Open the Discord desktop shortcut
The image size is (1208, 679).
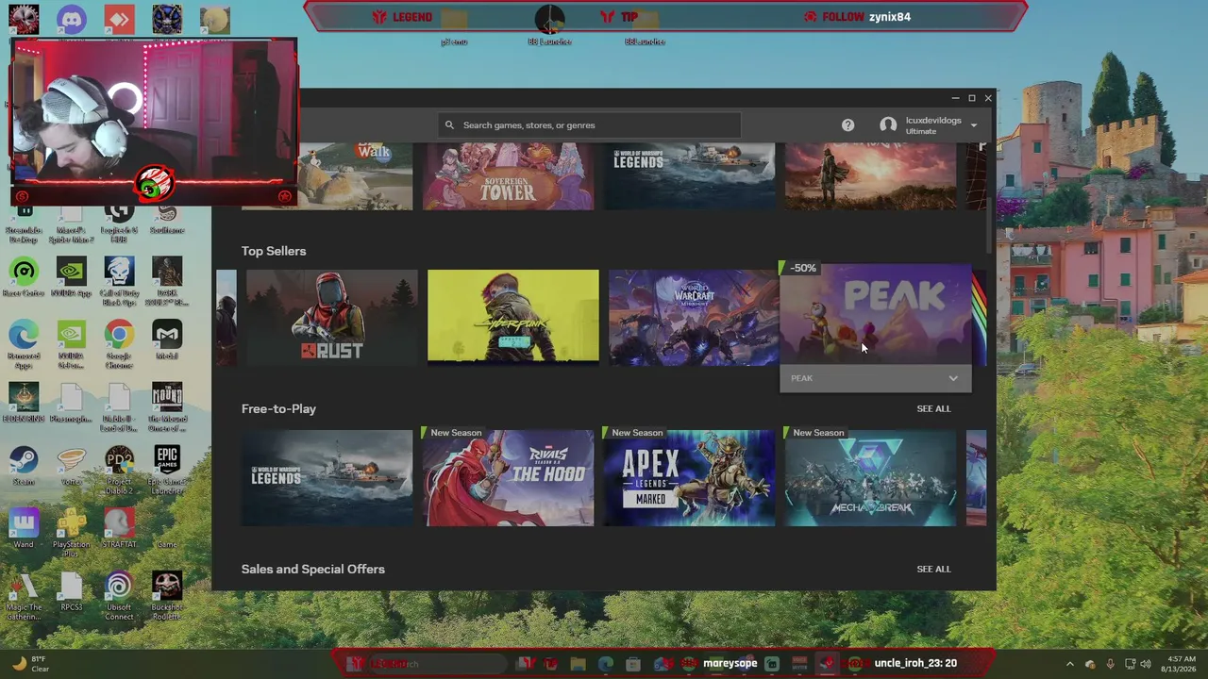pos(72,19)
